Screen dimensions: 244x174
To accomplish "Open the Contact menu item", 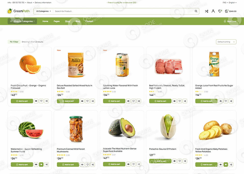I will click(x=89, y=21).
